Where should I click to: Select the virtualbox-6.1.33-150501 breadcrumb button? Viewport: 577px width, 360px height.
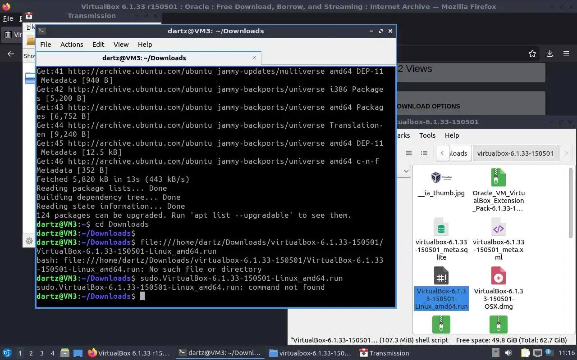click(x=515, y=153)
